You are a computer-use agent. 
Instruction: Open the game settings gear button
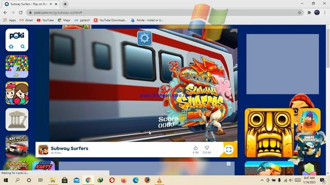(x=144, y=39)
